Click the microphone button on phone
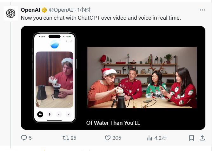Screen dimensions: 212x151 pyautogui.click(x=50, y=114)
